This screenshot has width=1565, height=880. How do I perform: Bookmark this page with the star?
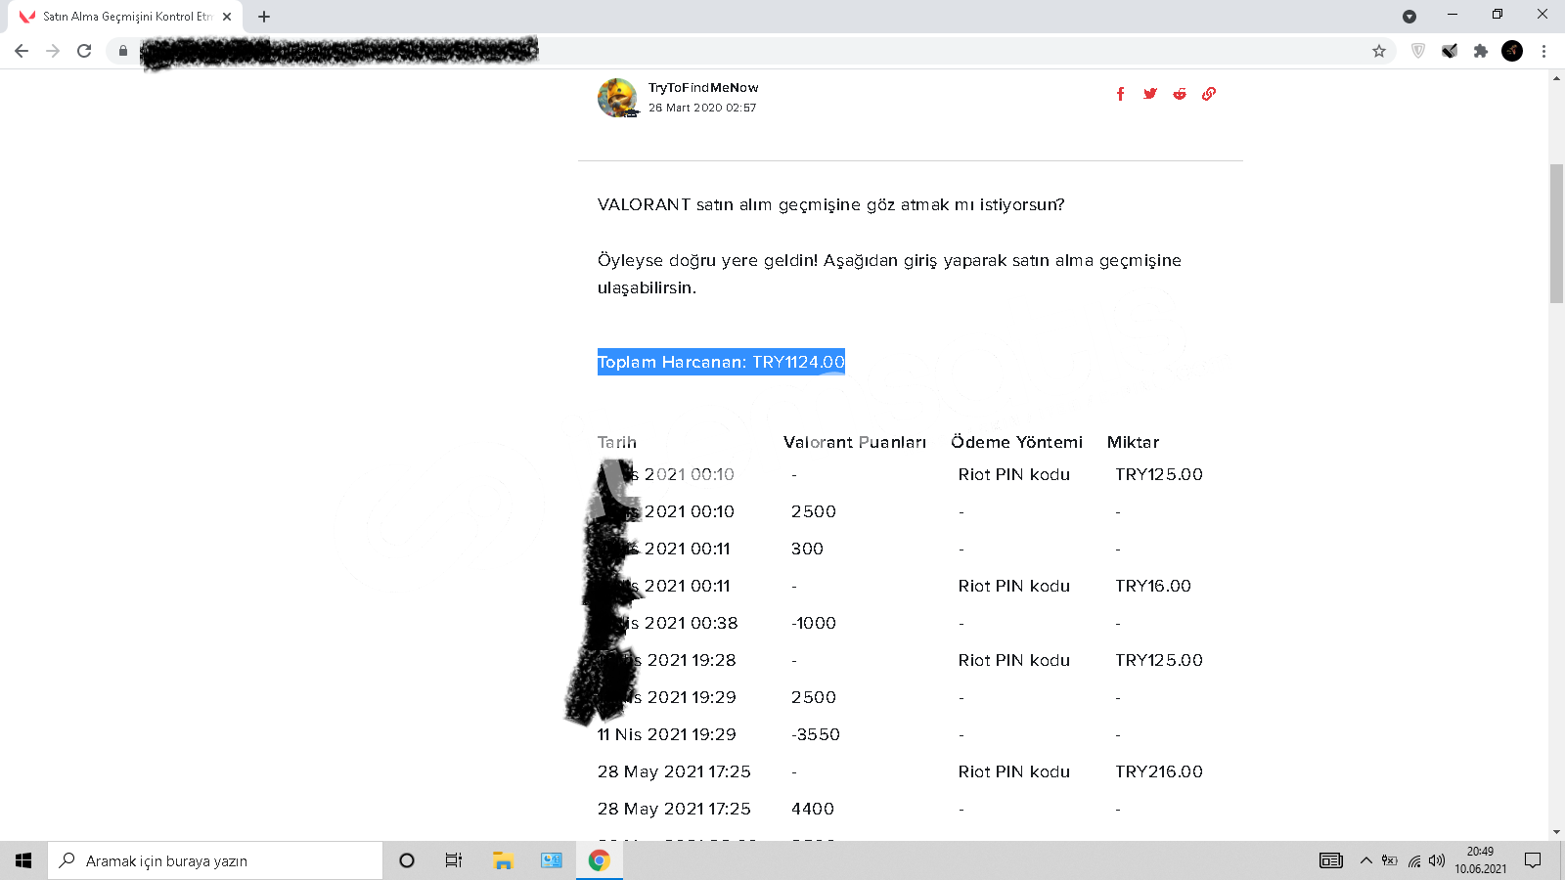tap(1379, 51)
